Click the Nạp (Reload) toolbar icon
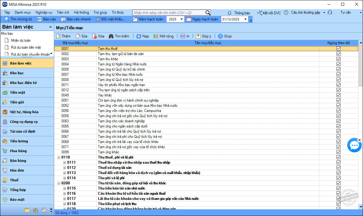The image size is (363, 216). pos(138,36)
